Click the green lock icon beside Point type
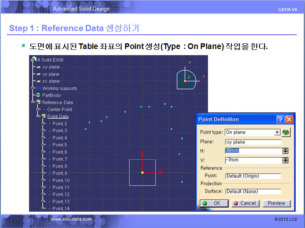Viewport: 305px width, 228px height. (x=286, y=132)
